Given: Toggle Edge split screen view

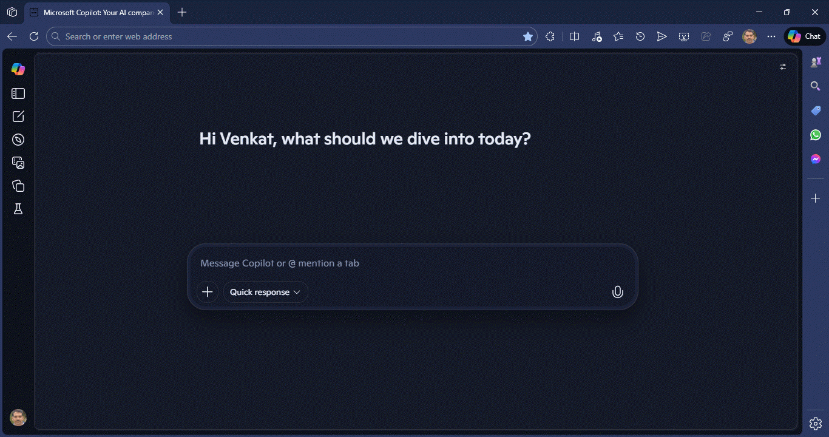Looking at the screenshot, I should pos(575,36).
